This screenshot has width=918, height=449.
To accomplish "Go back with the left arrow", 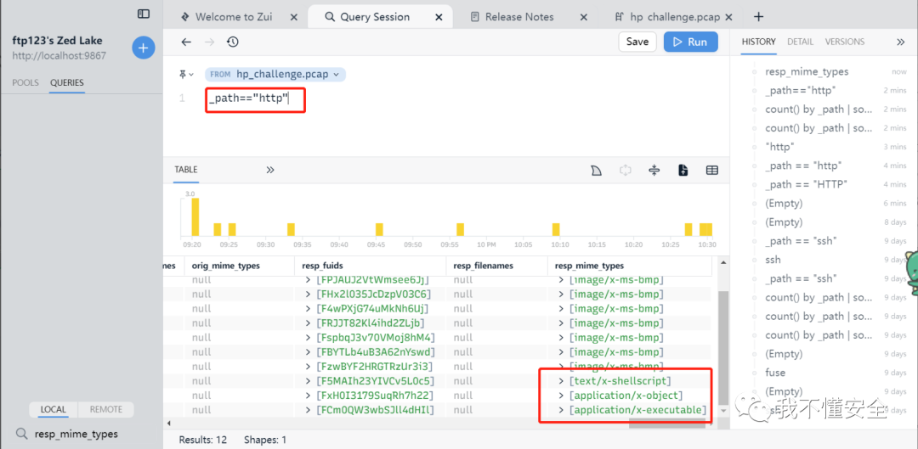I will pos(186,42).
